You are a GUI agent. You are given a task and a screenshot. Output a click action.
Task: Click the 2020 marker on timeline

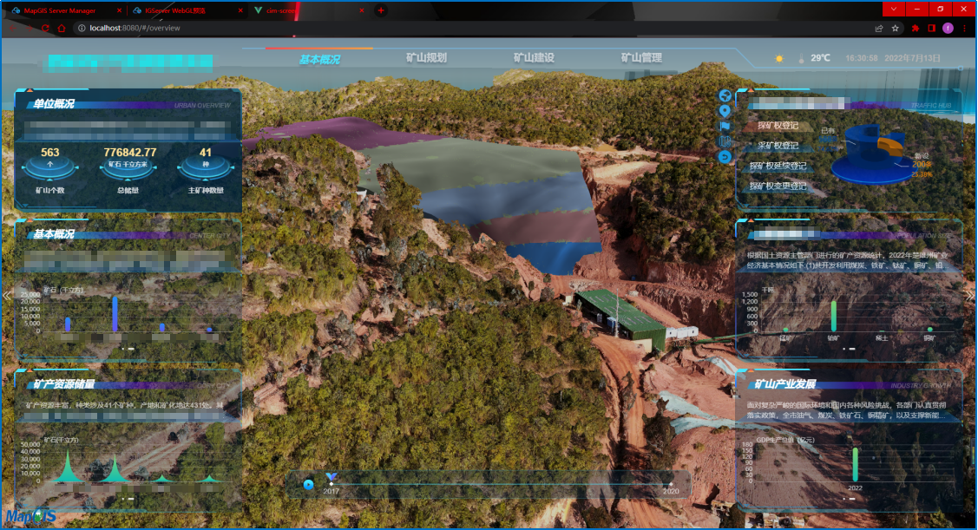pyautogui.click(x=671, y=484)
